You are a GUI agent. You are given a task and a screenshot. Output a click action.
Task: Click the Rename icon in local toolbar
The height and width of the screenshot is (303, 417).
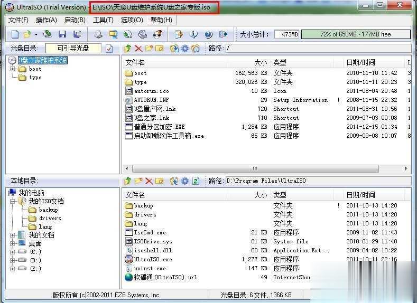(x=159, y=181)
